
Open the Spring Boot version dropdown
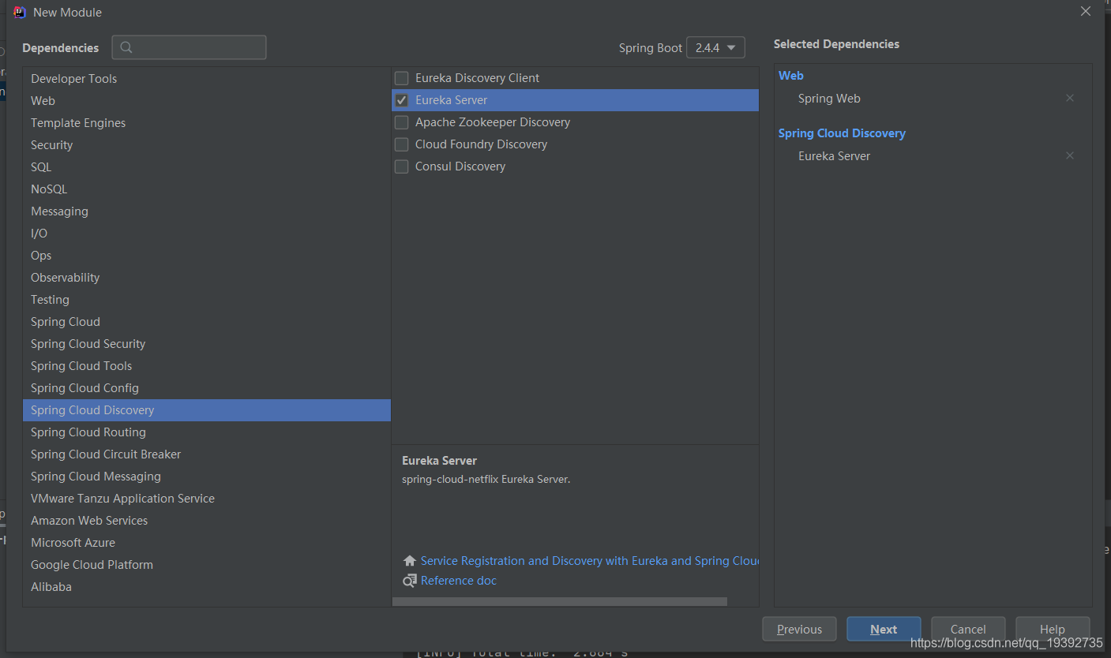[x=715, y=47]
